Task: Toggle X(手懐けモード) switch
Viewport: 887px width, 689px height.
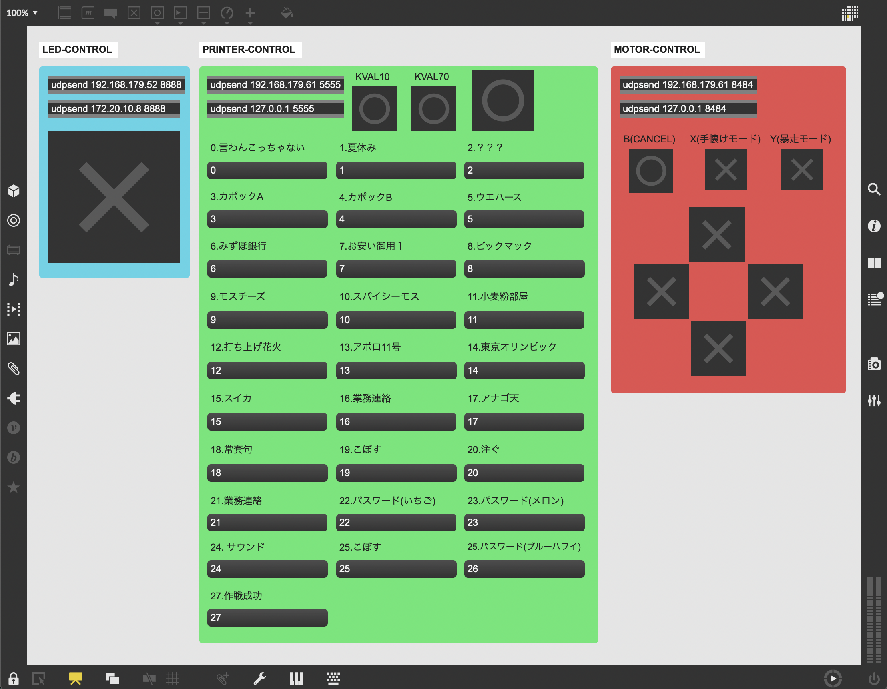Action: coord(725,170)
